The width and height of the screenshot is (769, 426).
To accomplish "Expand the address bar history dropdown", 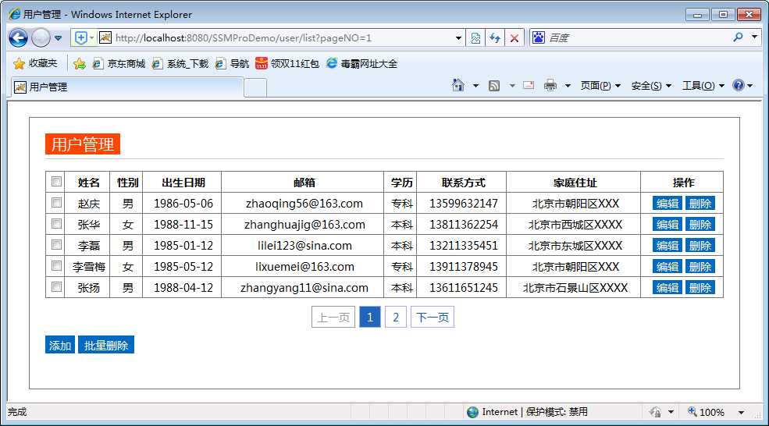I will click(x=458, y=37).
